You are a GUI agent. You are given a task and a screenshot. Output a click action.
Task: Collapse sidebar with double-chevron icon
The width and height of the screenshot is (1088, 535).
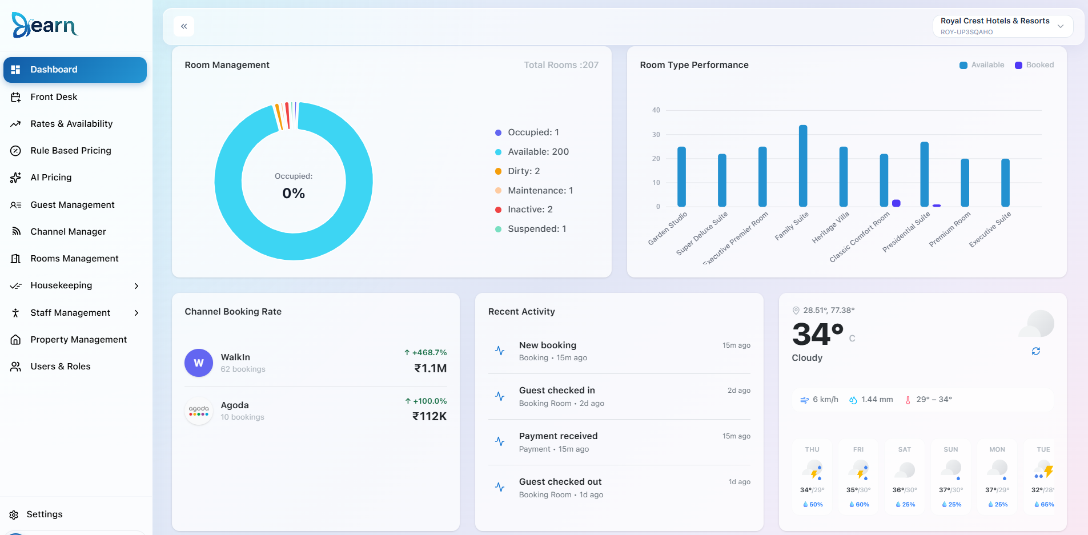184,26
